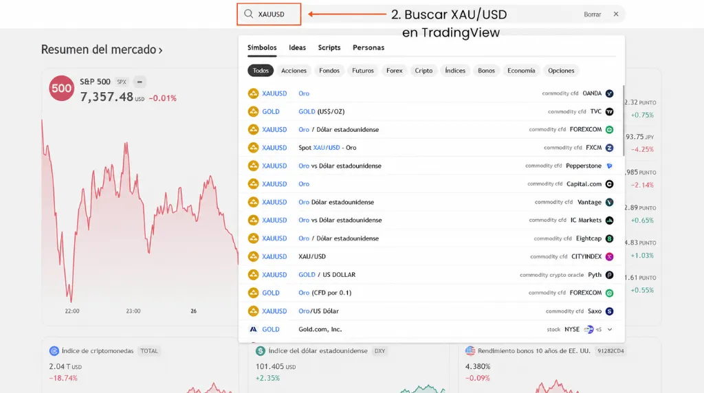The height and width of the screenshot is (393, 704).
Task: Select Spot XAU/USD - Oro result
Action: tap(431, 148)
